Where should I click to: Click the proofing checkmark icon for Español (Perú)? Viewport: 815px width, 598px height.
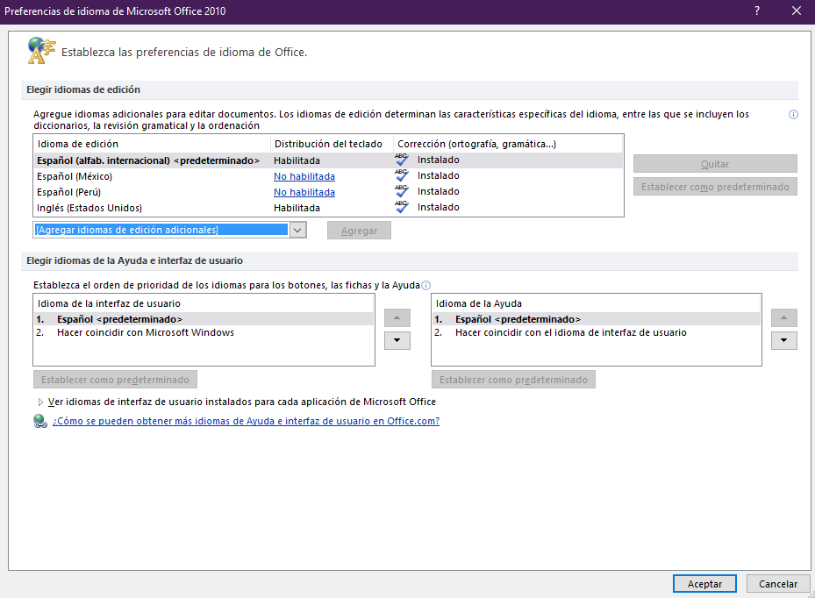pos(401,191)
